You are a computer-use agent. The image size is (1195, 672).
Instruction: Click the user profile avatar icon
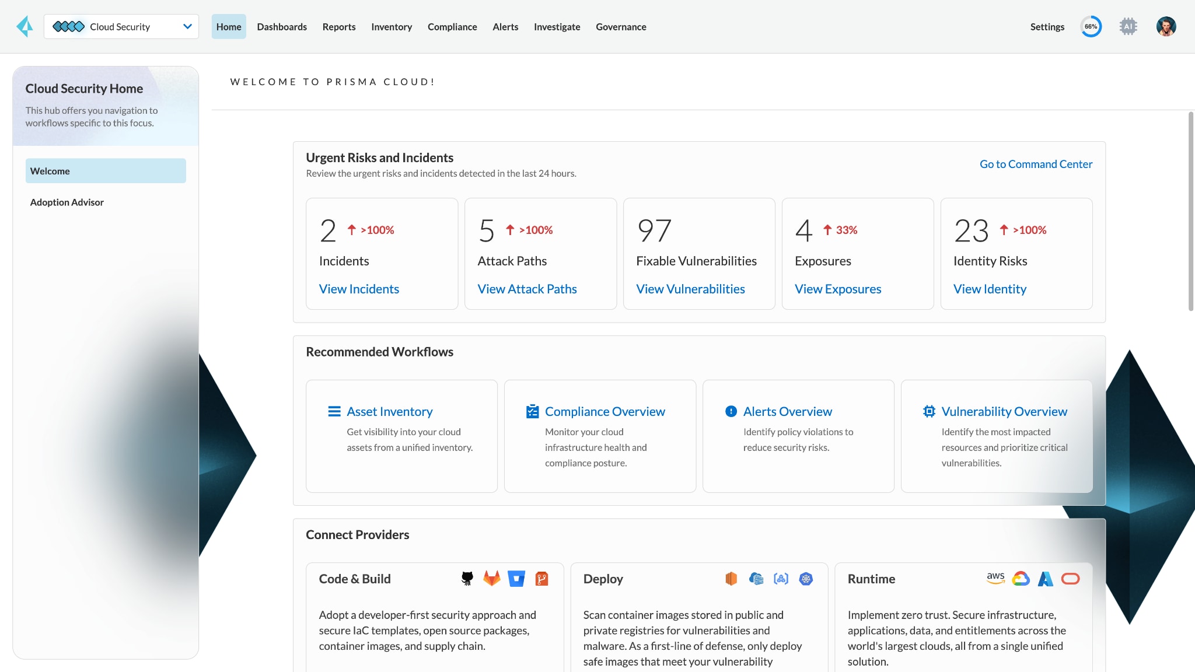coord(1165,26)
